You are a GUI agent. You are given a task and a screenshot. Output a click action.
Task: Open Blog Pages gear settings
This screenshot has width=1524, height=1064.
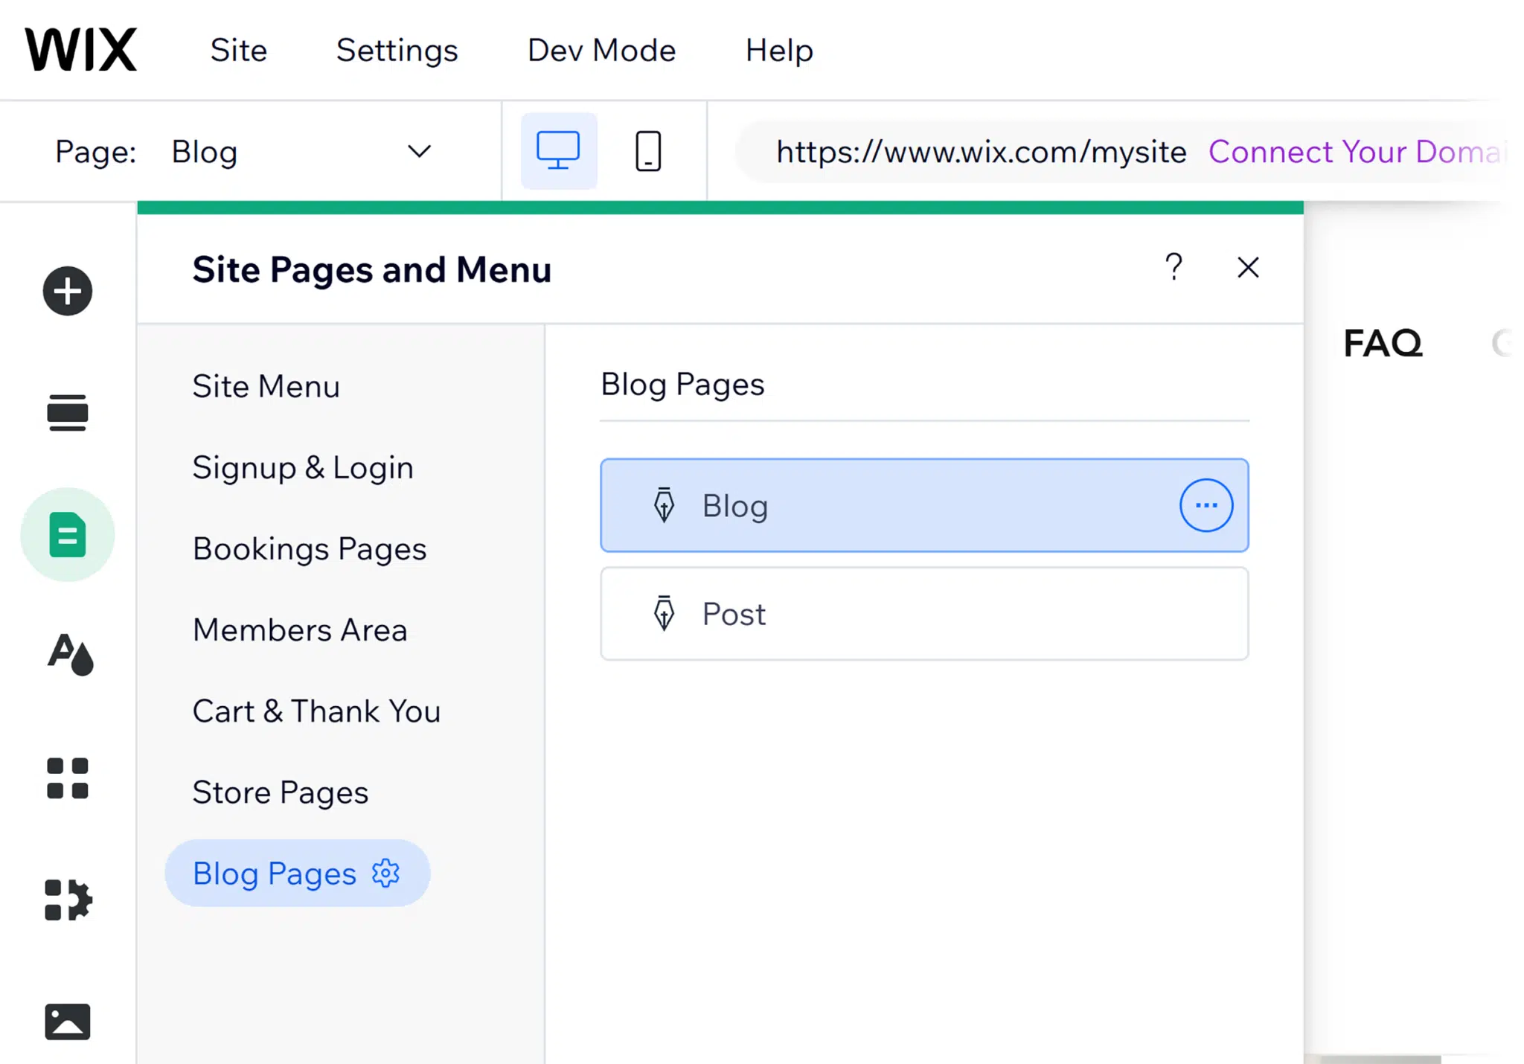386,873
